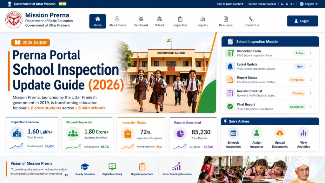The height and width of the screenshot is (183, 325).
Task: Click the Indian flag icon in top bar
Action: click(63, 4)
